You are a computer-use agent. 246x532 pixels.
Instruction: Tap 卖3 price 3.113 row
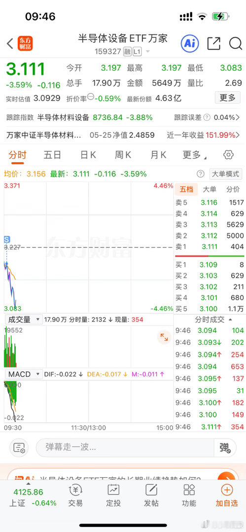click(210, 225)
